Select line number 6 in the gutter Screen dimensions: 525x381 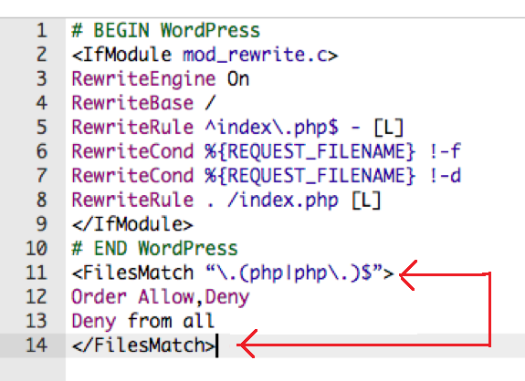pos(41,151)
